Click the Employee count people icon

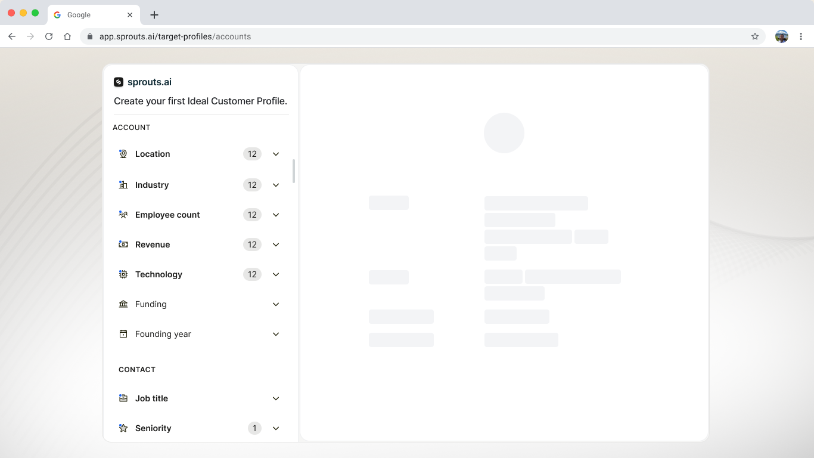(123, 215)
